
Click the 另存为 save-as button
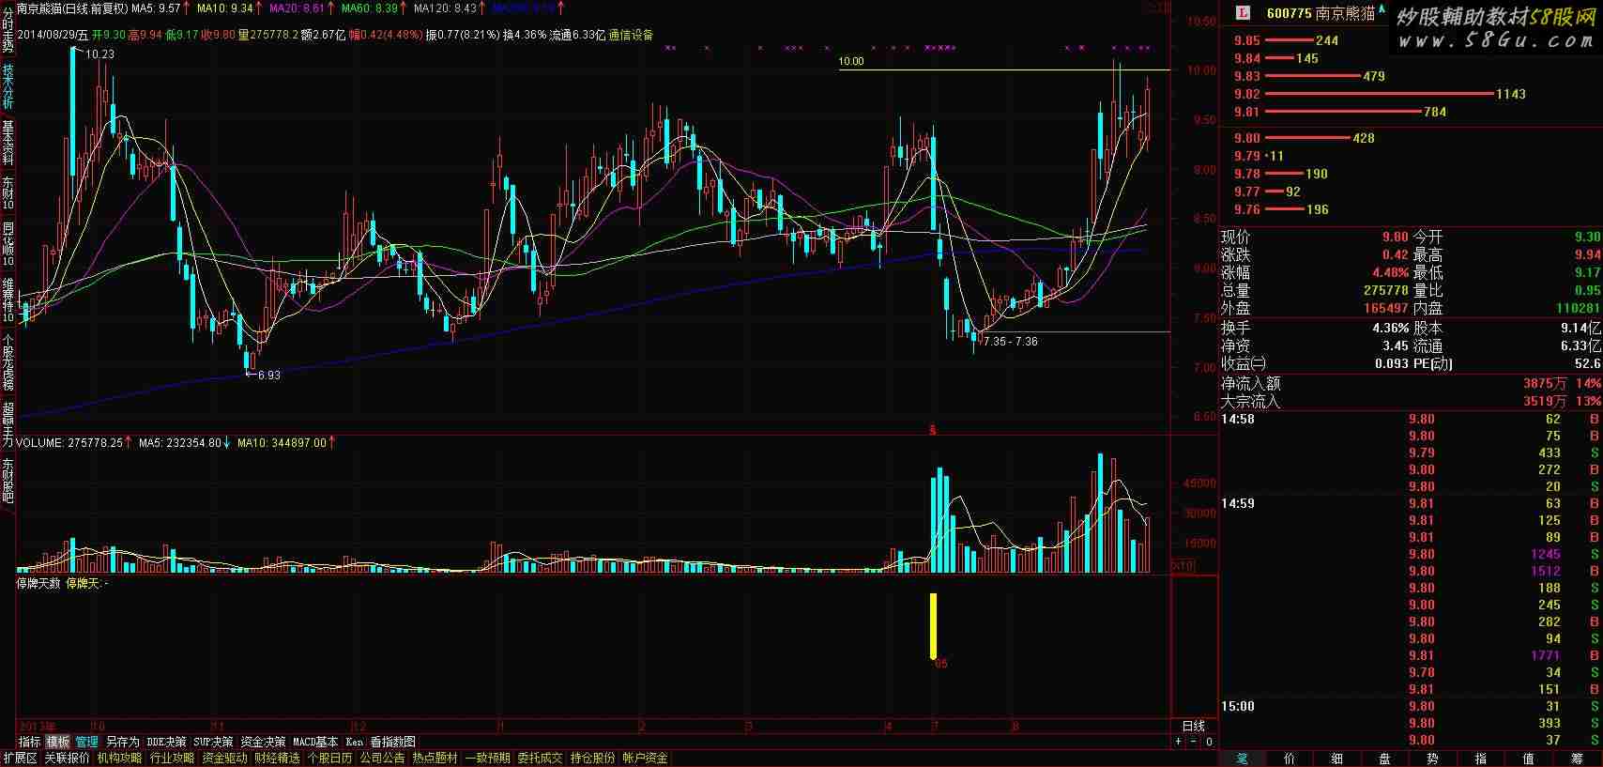click(122, 742)
